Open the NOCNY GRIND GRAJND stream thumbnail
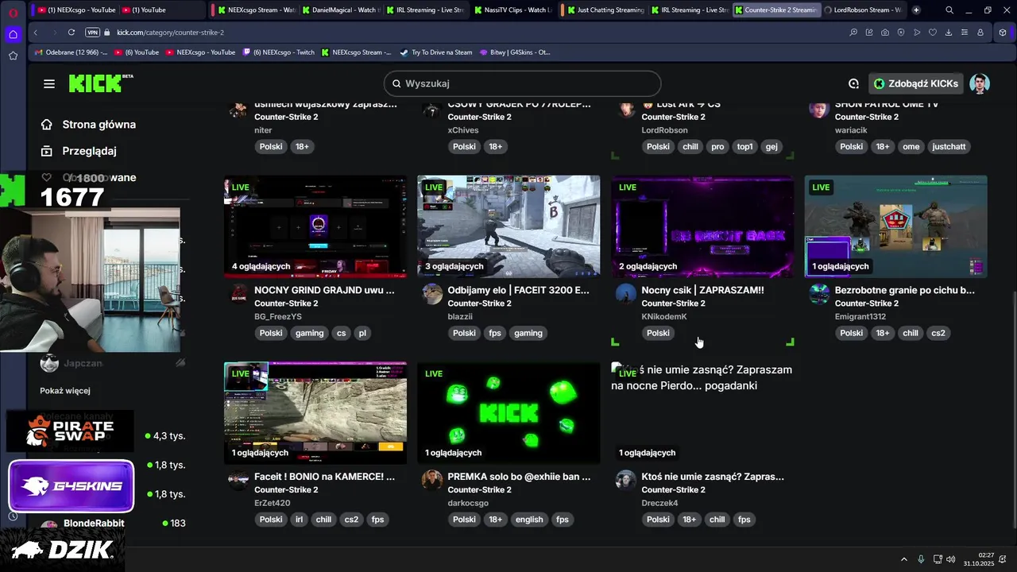1017x572 pixels. click(315, 226)
